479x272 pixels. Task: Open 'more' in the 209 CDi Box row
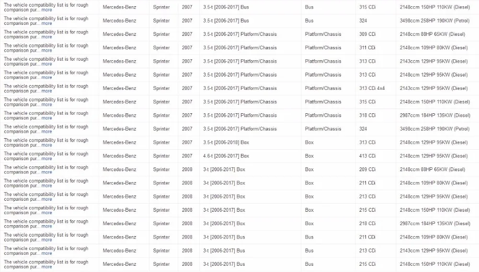tap(47, 172)
